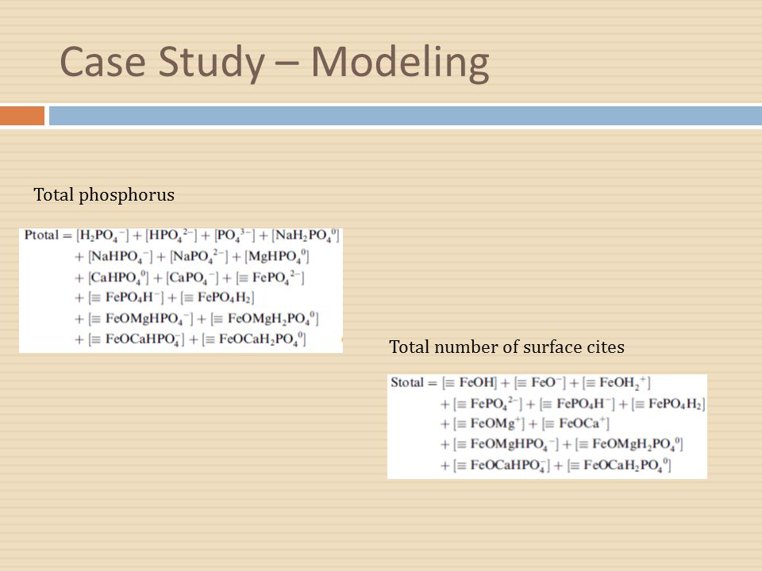Click the Ptotal equation image
This screenshot has width=762, height=571.
[181, 290]
